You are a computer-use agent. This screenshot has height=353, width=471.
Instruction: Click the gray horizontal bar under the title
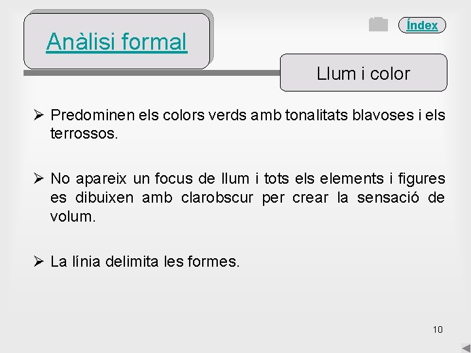click(x=152, y=73)
